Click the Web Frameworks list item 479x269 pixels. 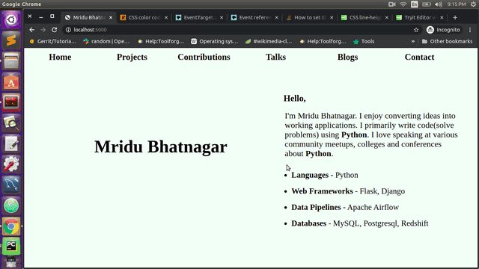(x=348, y=191)
